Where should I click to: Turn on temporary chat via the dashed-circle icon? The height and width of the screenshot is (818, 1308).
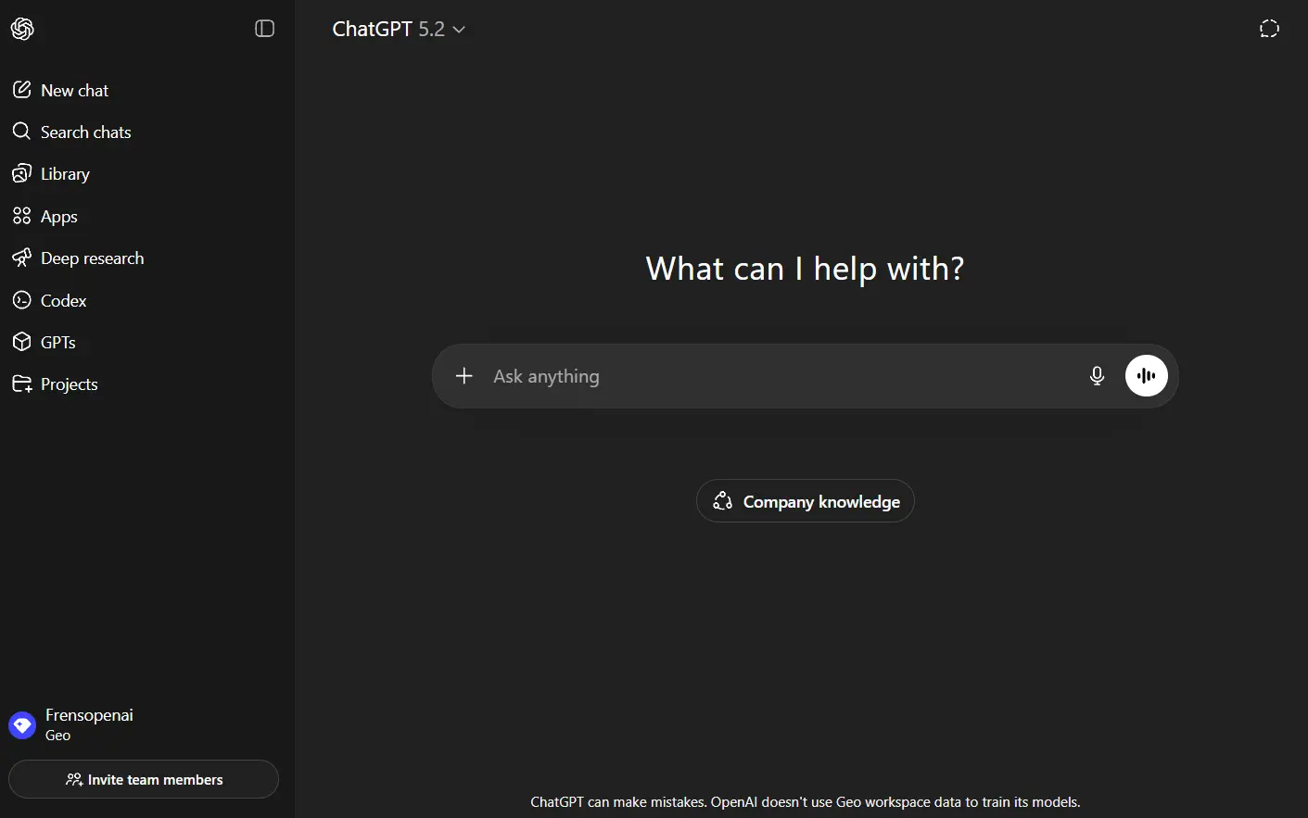tap(1269, 29)
